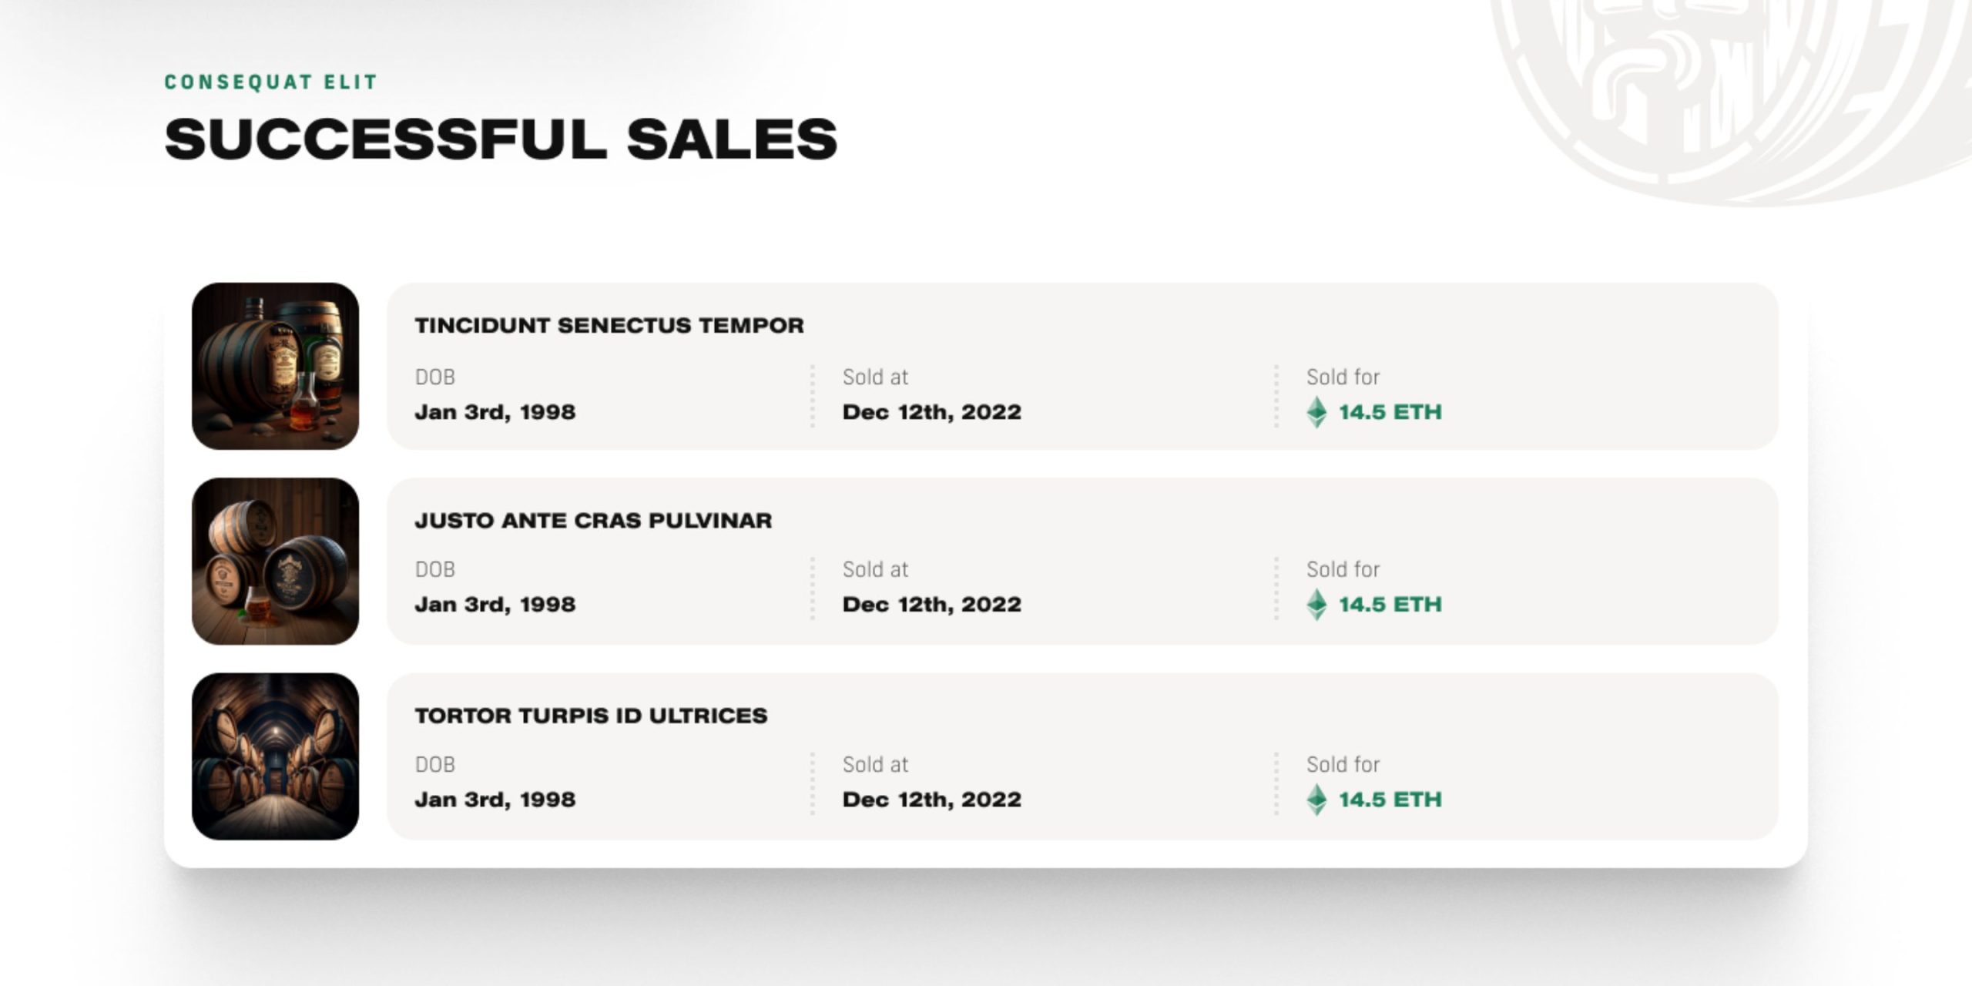Image resolution: width=1972 pixels, height=986 pixels.
Task: Open the barrel cellar corridor thumbnail
Action: pyautogui.click(x=275, y=756)
